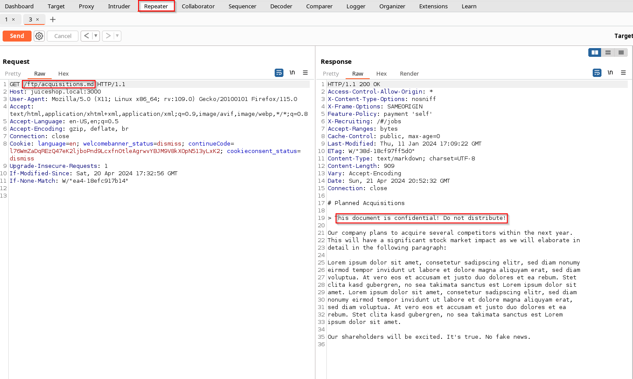
Task: Open the Response panel hamburger menu
Action: (x=623, y=73)
